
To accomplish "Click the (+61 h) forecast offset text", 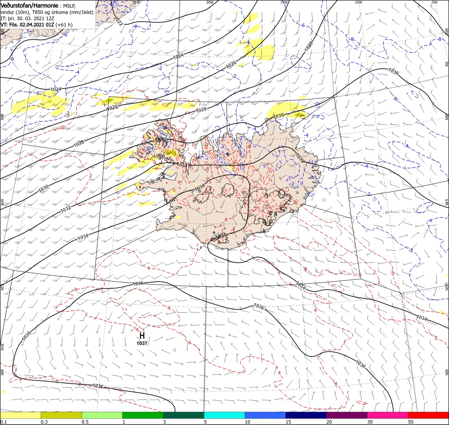I will (x=64, y=25).
